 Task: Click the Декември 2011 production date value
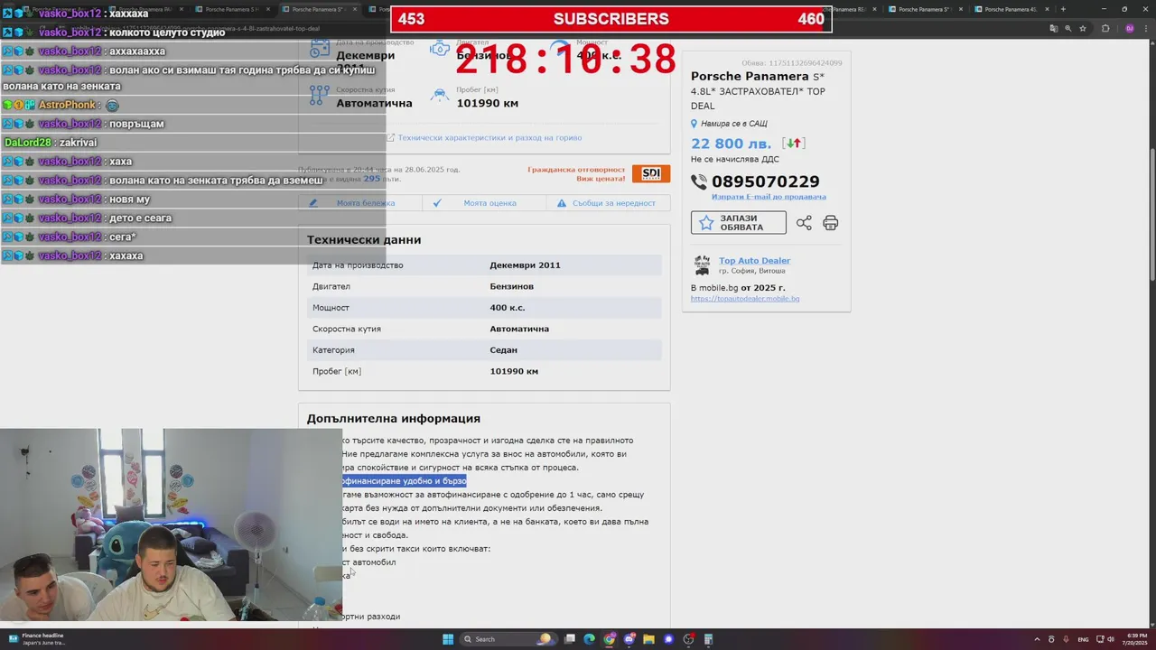[525, 265]
